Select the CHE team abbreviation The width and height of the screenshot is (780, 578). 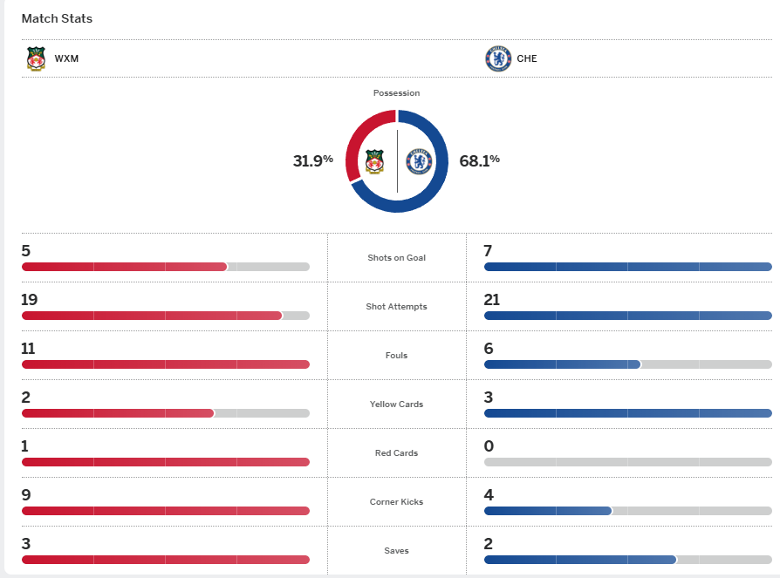[527, 59]
